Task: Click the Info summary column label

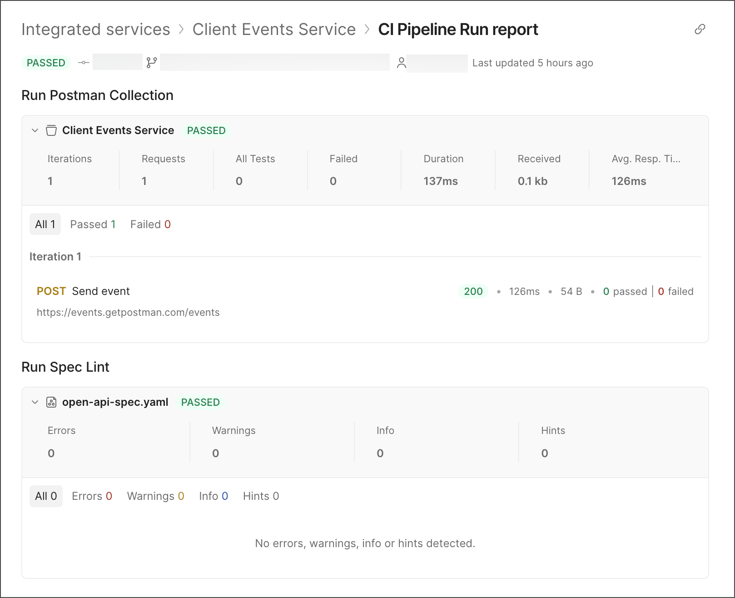Action: click(385, 430)
